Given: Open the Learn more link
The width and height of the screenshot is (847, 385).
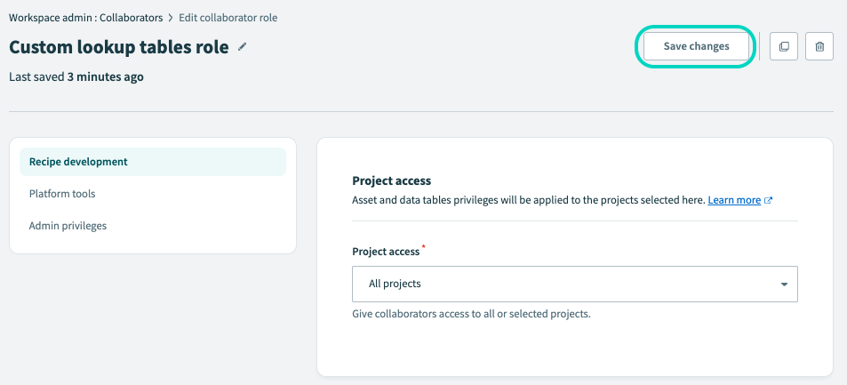Looking at the screenshot, I should [x=733, y=200].
